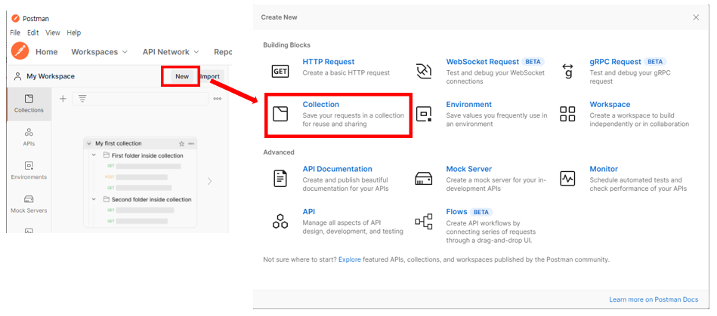This screenshot has width=717, height=316.
Task: Click the Flows diagram icon
Action: click(x=423, y=221)
